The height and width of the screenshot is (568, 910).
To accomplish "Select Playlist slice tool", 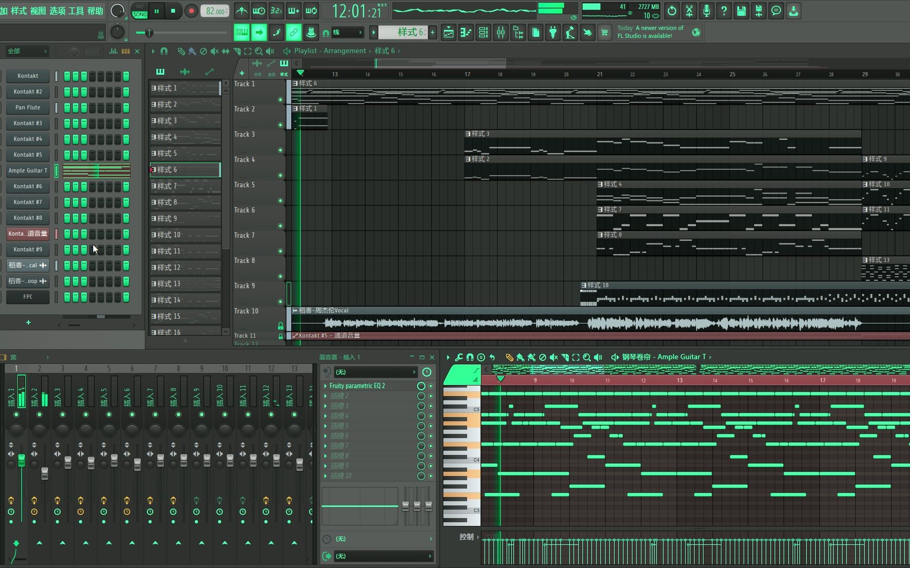I will (236, 51).
